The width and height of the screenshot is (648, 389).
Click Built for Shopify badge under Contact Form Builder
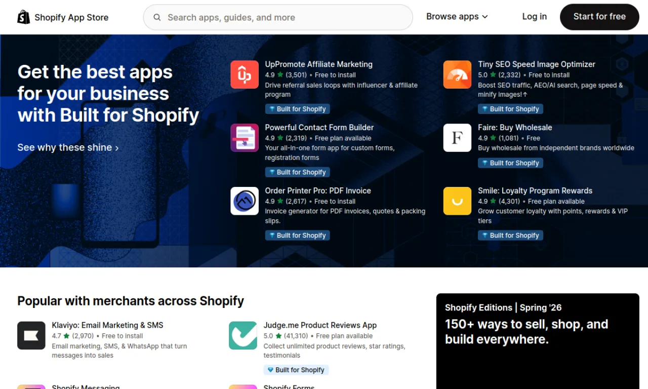(298, 172)
